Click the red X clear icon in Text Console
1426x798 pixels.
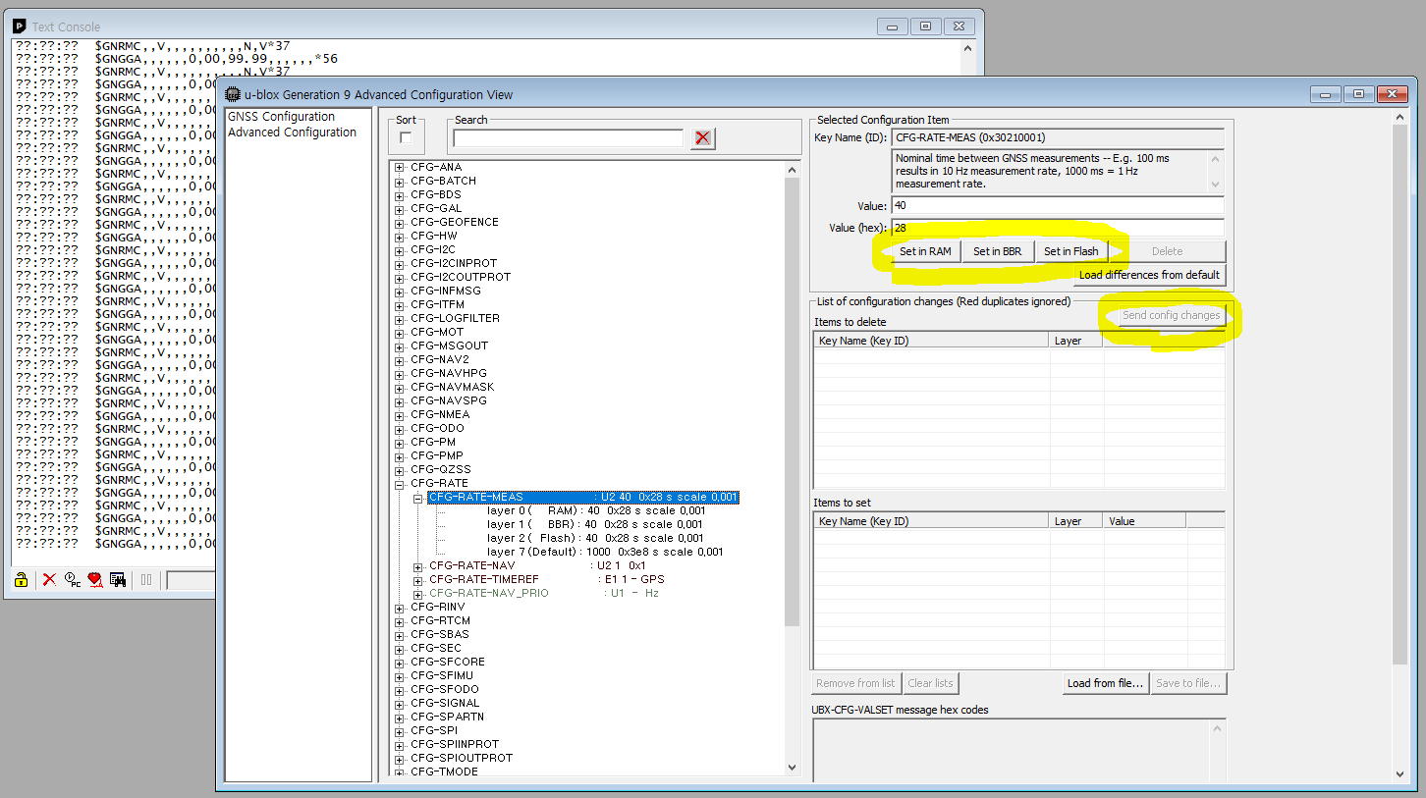(x=49, y=580)
